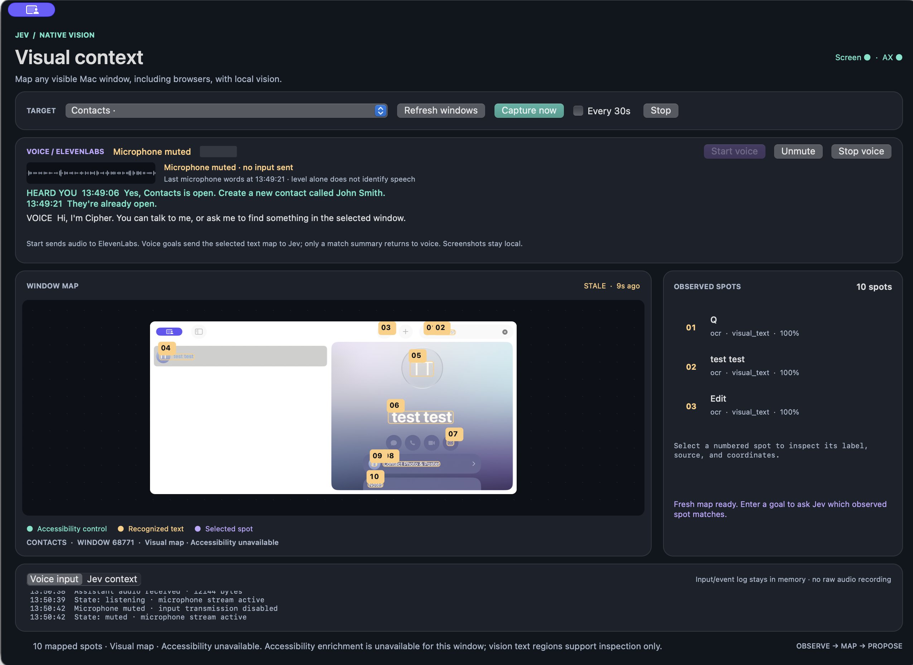Click the OBSERVE → MAP → PROPOSE footer text
The height and width of the screenshot is (665, 913).
tap(849, 646)
